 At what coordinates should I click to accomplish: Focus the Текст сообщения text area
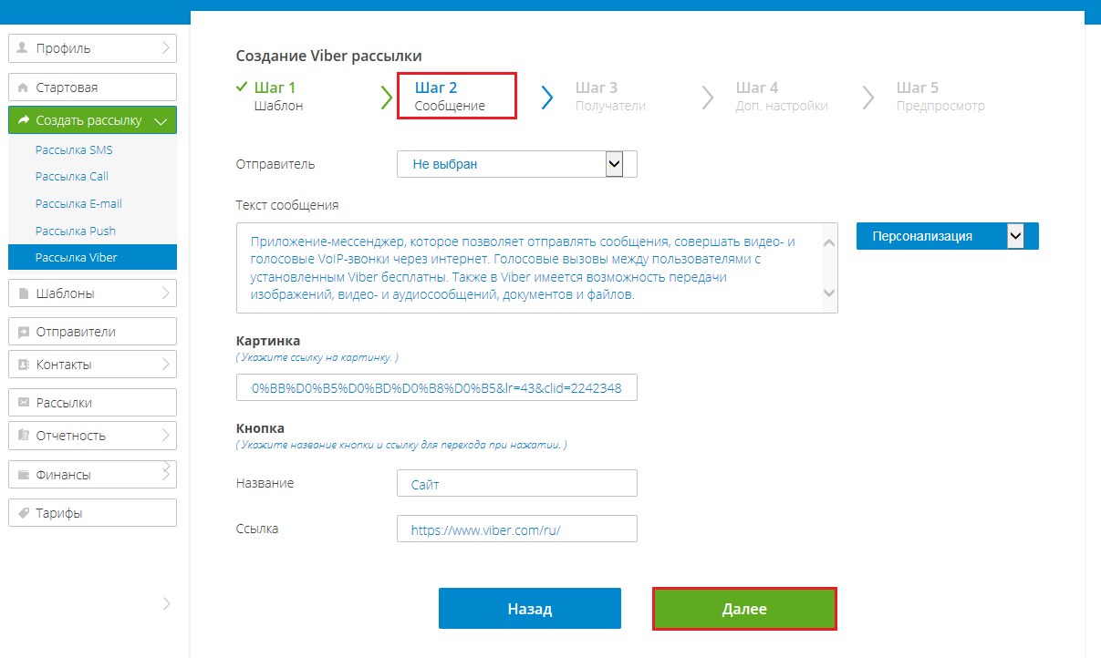[536, 268]
